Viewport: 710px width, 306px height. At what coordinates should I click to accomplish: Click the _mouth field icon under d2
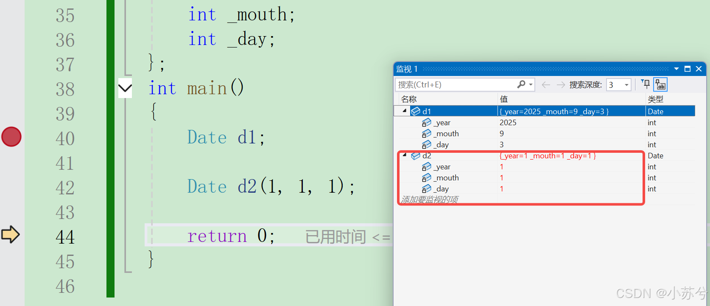(x=426, y=178)
